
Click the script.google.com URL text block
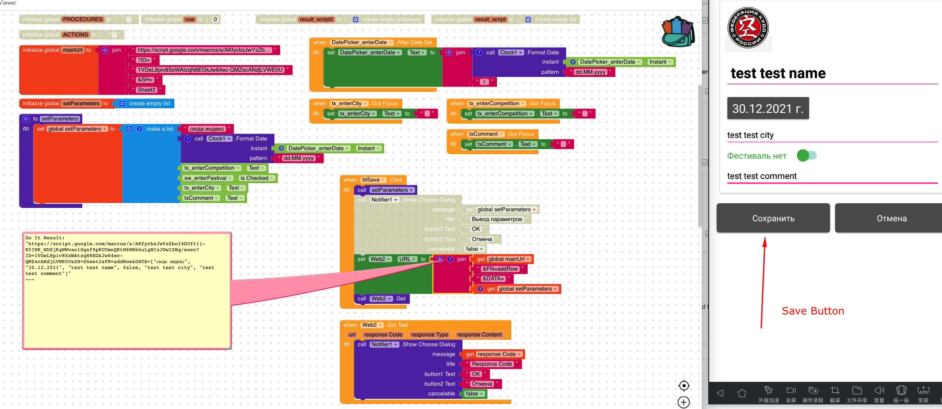pos(204,50)
